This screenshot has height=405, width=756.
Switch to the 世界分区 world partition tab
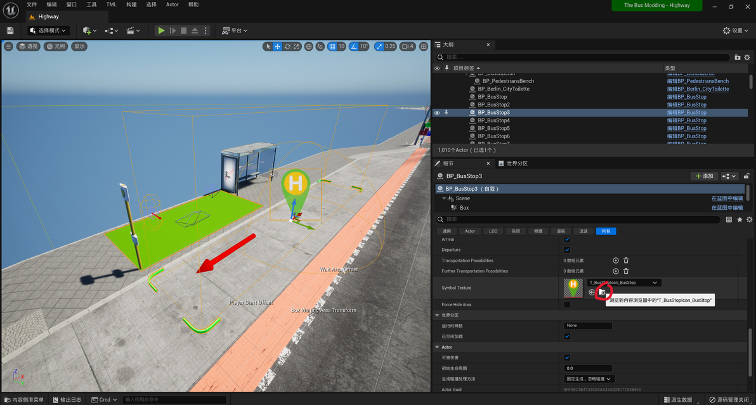pyautogui.click(x=513, y=164)
